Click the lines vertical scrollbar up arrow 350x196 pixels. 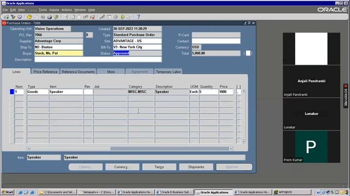(x=244, y=91)
